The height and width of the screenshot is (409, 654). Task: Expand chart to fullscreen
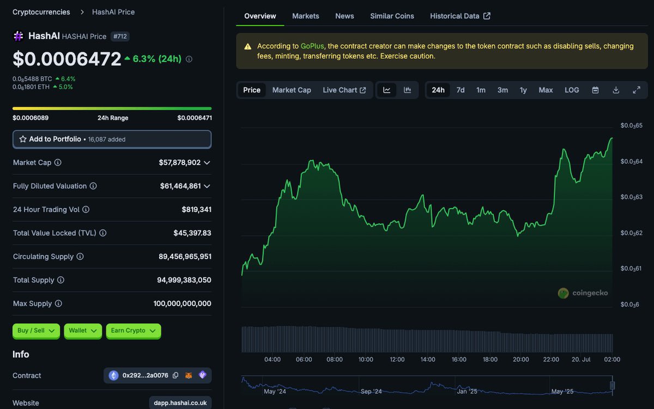point(637,90)
